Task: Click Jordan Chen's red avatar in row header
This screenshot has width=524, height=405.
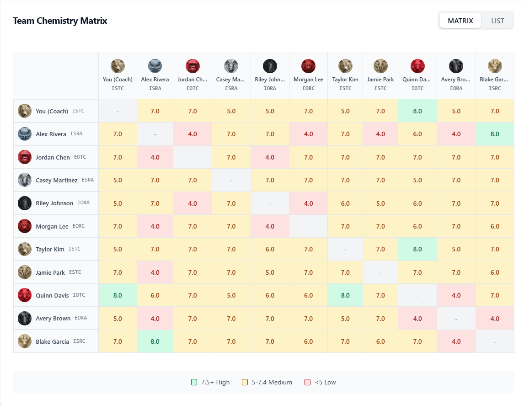Action: pyautogui.click(x=25, y=157)
